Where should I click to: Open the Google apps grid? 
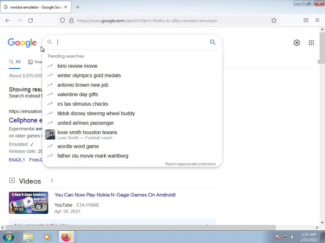311,43
